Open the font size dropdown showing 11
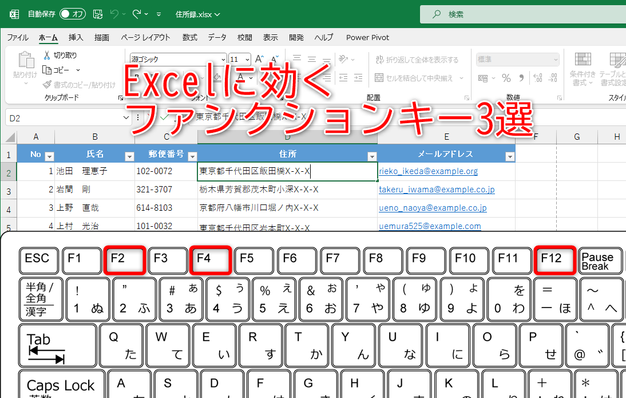This screenshot has width=626, height=398. [x=248, y=60]
